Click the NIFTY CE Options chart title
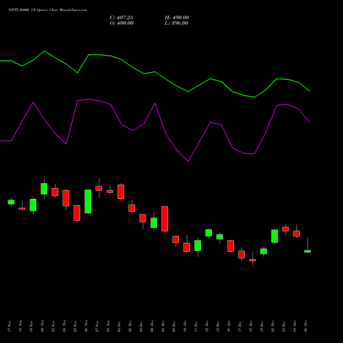Viewport: 343px width, 343px height. (47, 10)
